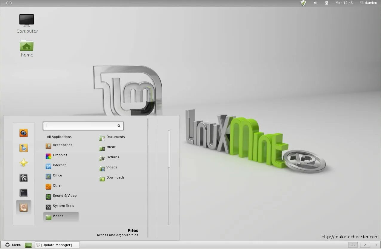Open the Computer desktop icon
This screenshot has height=249, width=381.
[x=27, y=24]
